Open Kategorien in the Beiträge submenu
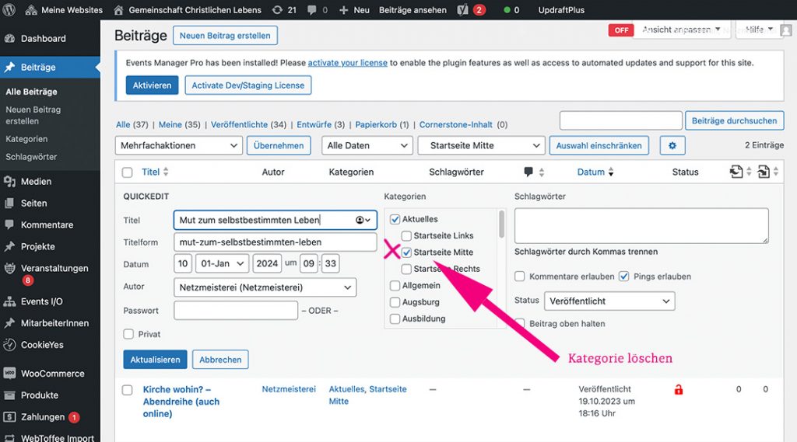This screenshot has width=797, height=442. [26, 139]
